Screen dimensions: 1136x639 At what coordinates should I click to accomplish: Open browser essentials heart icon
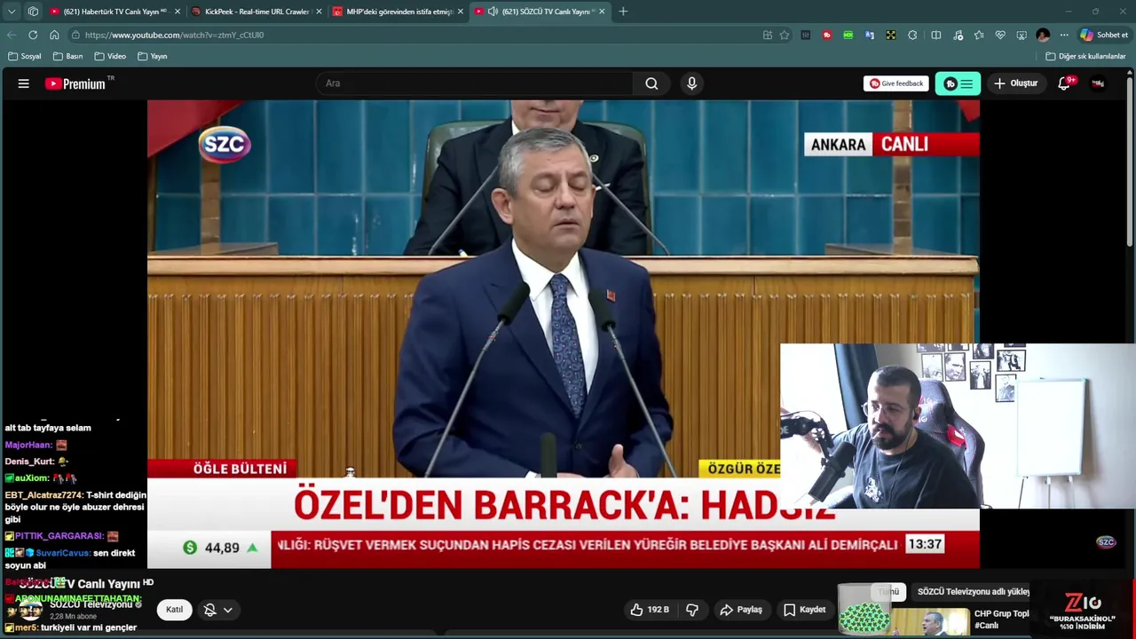click(x=1000, y=35)
